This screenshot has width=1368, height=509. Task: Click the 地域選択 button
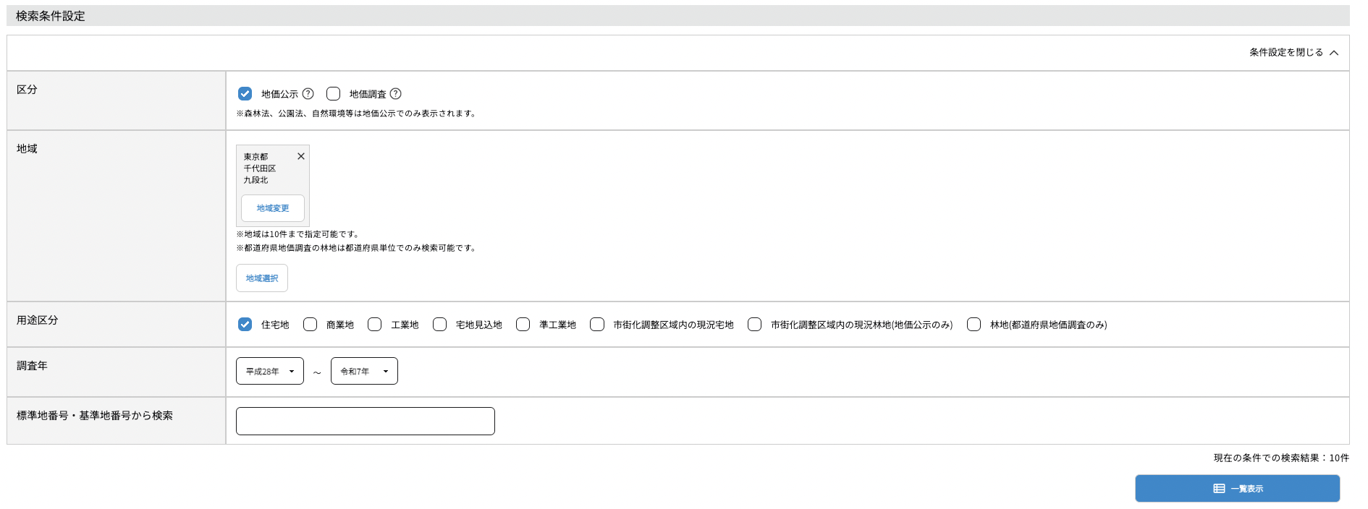point(262,278)
